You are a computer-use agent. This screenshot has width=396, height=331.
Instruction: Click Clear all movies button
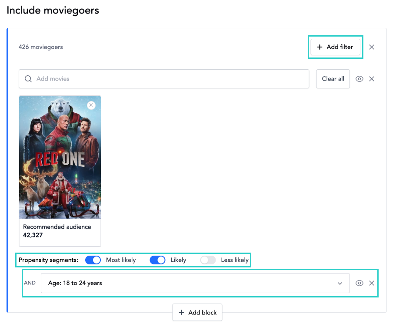333,79
